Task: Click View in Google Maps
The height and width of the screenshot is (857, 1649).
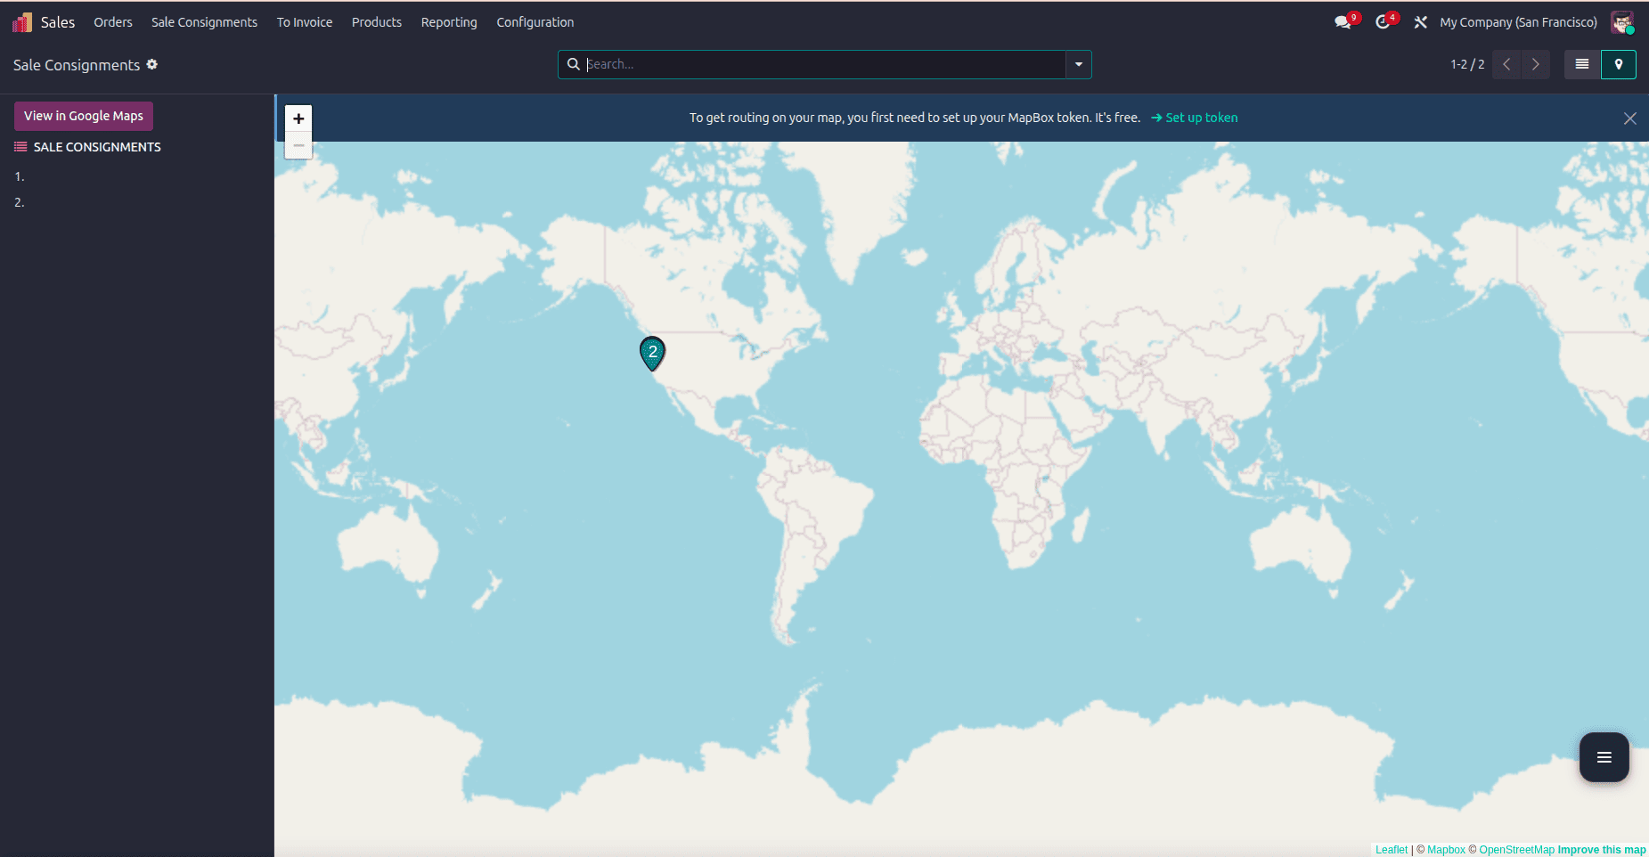Action: click(x=83, y=116)
